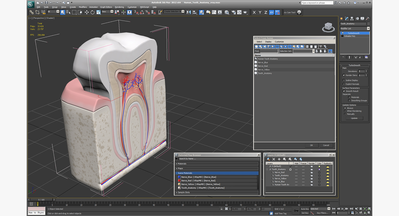The width and height of the screenshot is (399, 216).
Task: Open the Hierarchy command panel tab
Action: pyautogui.click(x=352, y=19)
